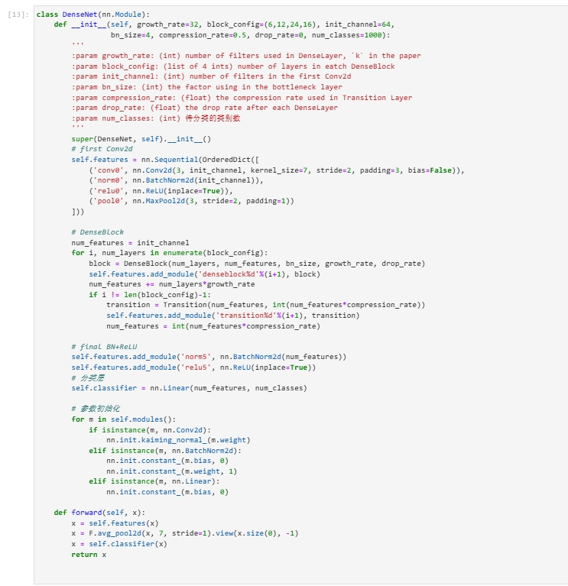Click the '# first Conv2d' comment

tap(102, 149)
